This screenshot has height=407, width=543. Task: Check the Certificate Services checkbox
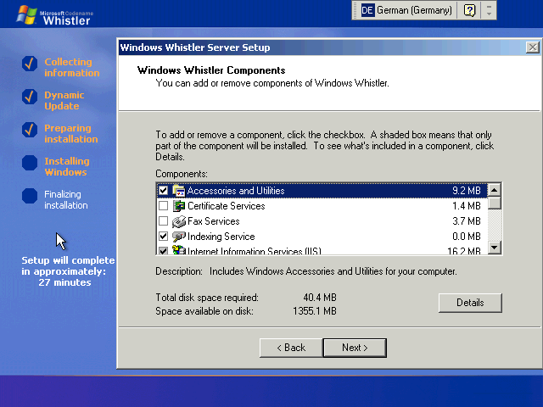(163, 206)
